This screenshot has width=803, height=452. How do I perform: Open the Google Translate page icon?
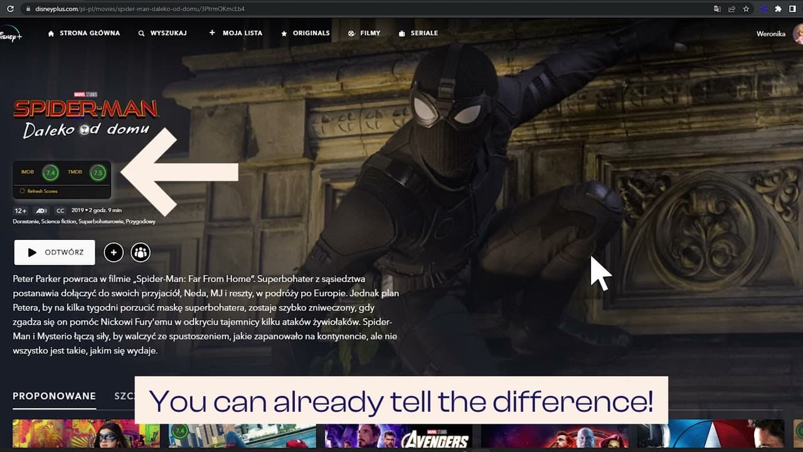[717, 9]
